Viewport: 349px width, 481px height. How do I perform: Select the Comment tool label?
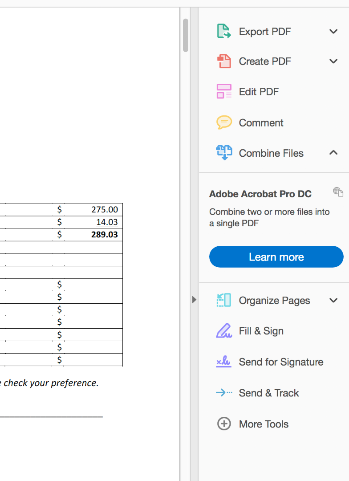click(x=261, y=122)
